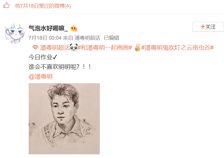
Task: Open the 7月18日 00:04 timestamp link
Action: (x=45, y=38)
